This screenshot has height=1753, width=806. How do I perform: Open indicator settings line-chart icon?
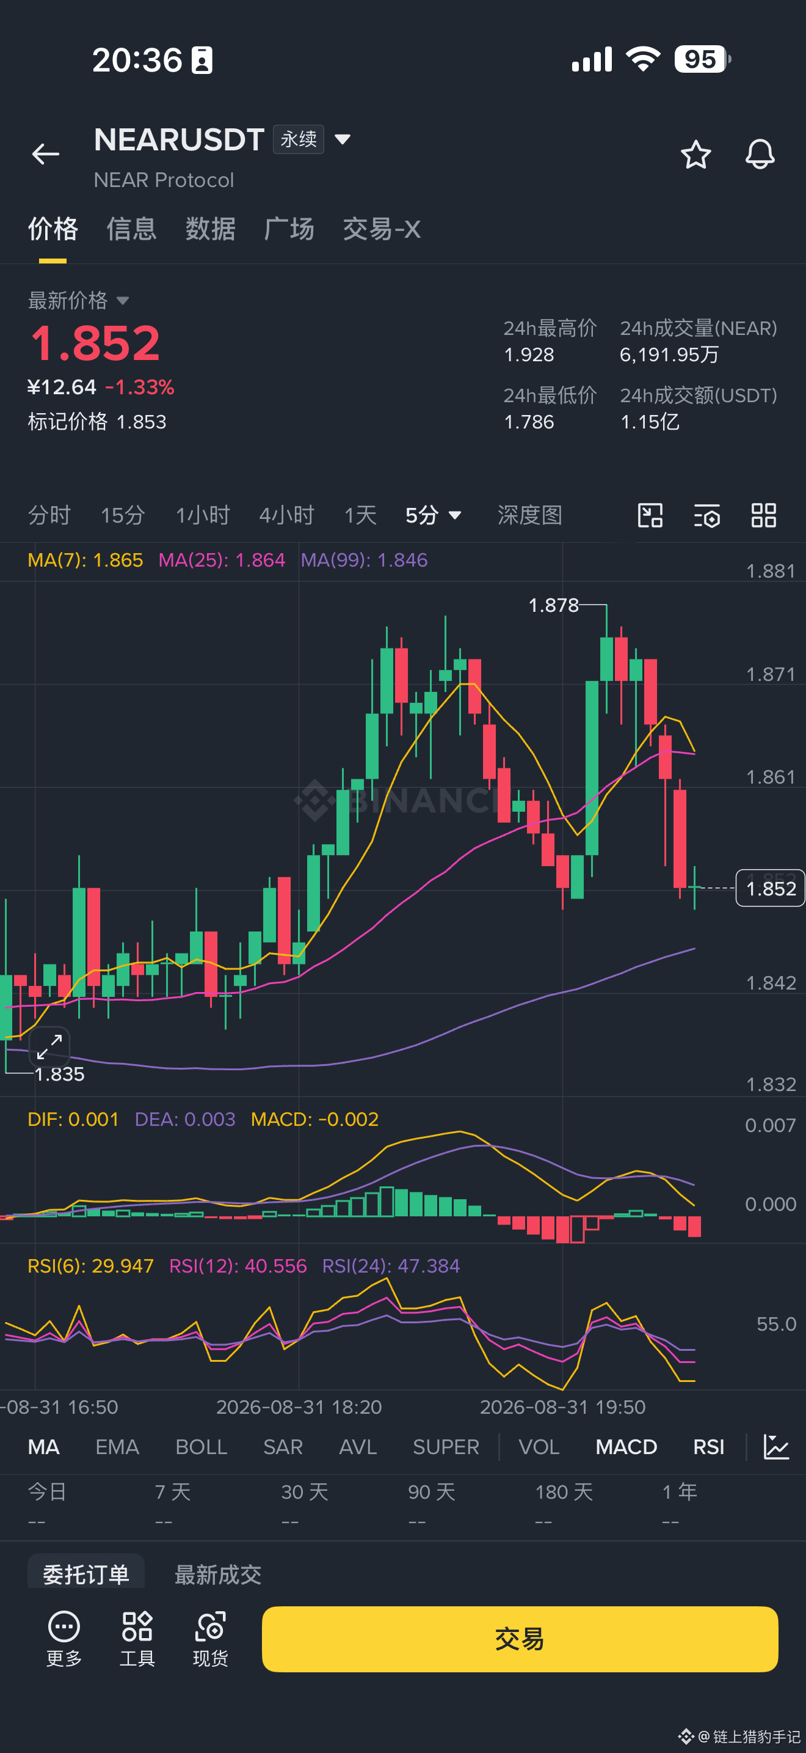tap(776, 1447)
